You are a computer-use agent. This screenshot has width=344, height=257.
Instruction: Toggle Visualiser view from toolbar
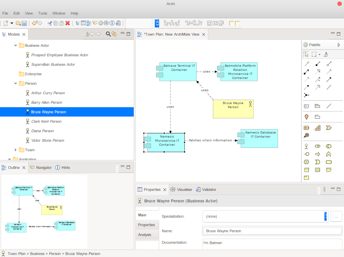(x=106, y=23)
